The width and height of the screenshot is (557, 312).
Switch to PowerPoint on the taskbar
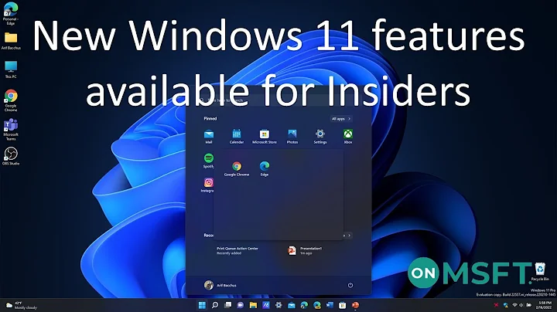pyautogui.click(x=355, y=305)
